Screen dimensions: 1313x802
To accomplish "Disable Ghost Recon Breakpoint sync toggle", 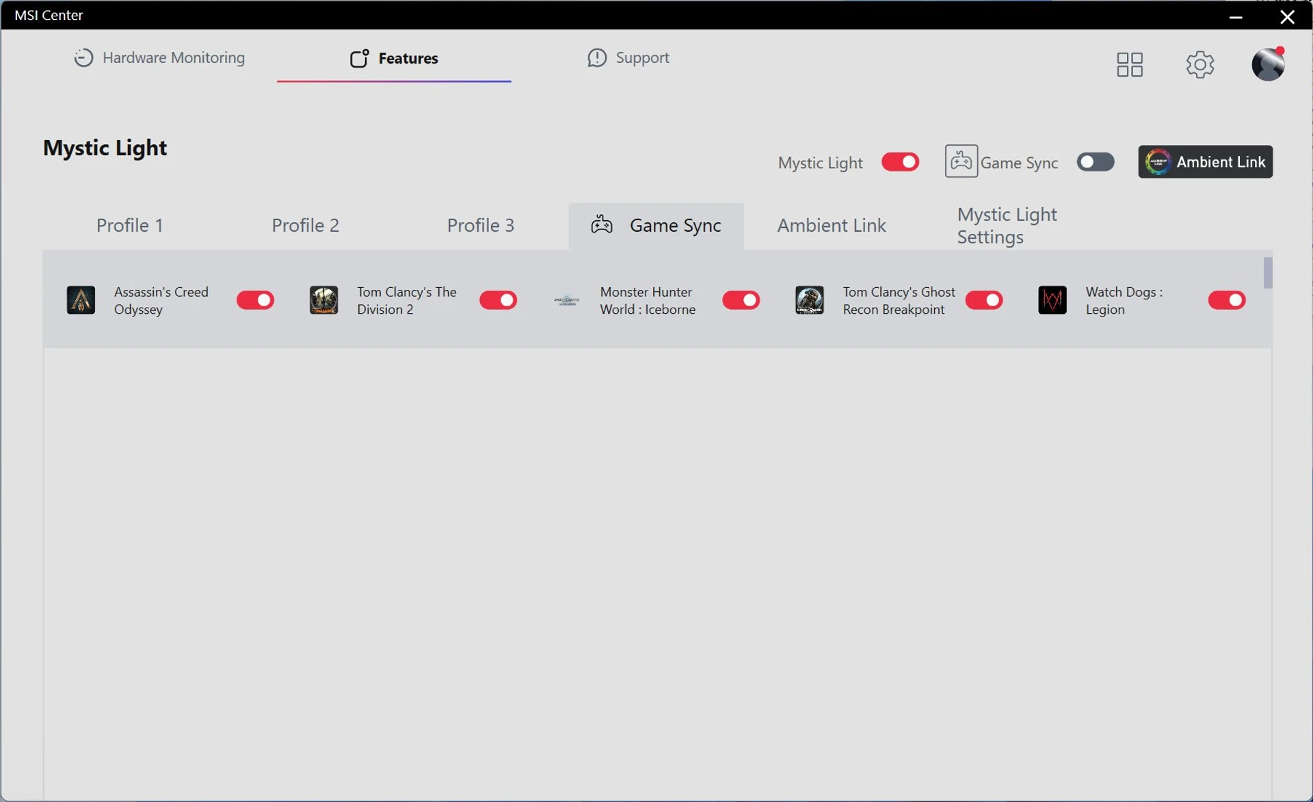I will tap(983, 300).
